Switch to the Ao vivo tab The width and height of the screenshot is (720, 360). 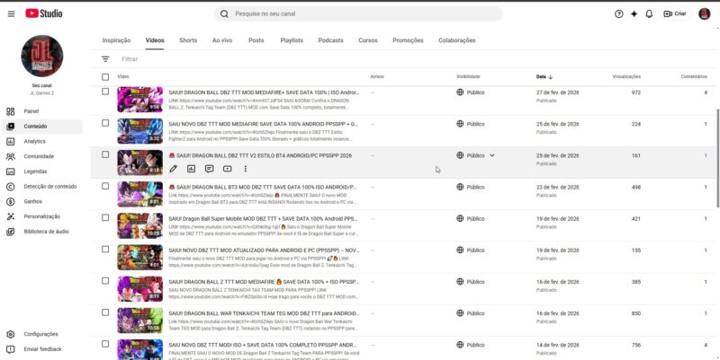(222, 40)
